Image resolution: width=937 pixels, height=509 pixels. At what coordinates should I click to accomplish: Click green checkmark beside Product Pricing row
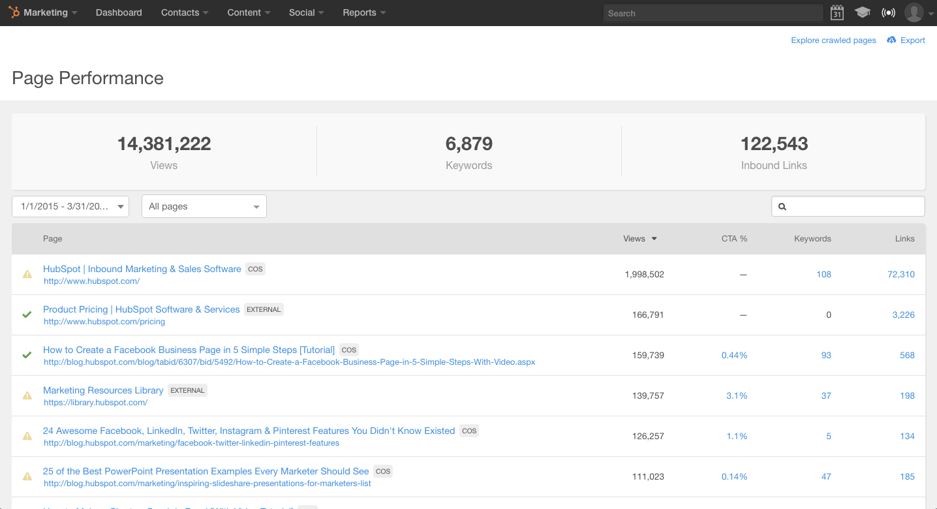[x=27, y=315]
